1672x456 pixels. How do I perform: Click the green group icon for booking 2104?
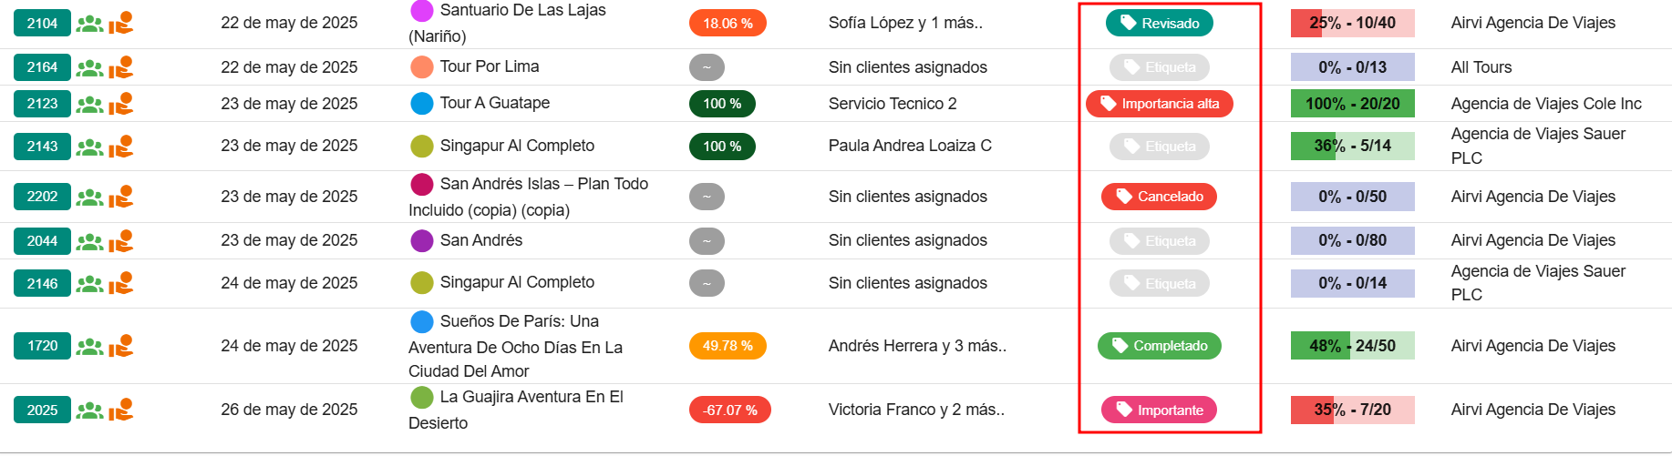pos(89,24)
